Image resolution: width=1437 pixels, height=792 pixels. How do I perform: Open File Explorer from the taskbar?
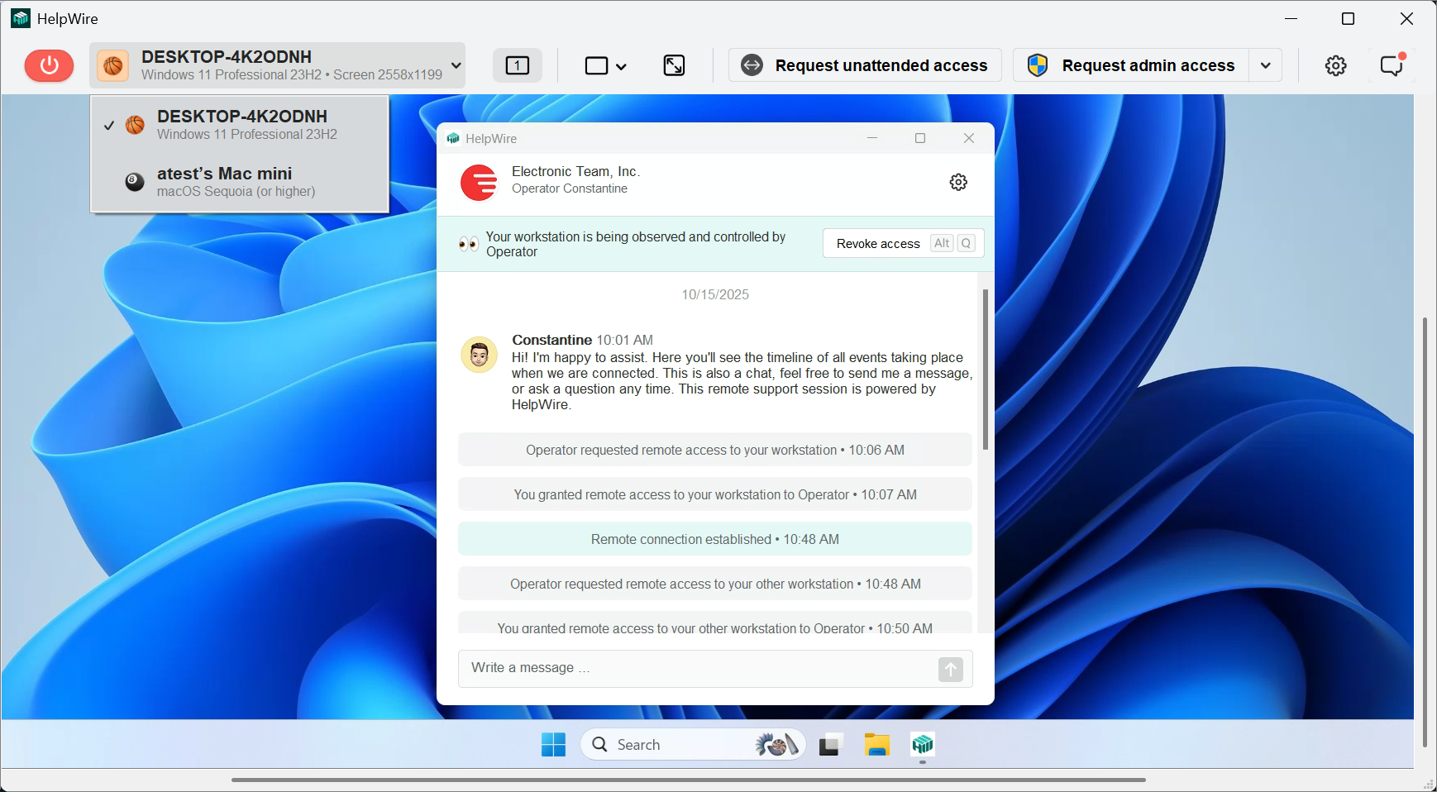click(x=876, y=745)
